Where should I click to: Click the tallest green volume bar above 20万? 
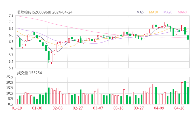185,92
